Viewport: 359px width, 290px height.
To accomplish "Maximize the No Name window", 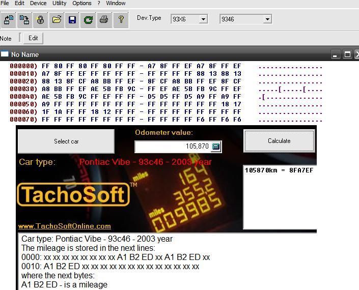I will click(347, 54).
